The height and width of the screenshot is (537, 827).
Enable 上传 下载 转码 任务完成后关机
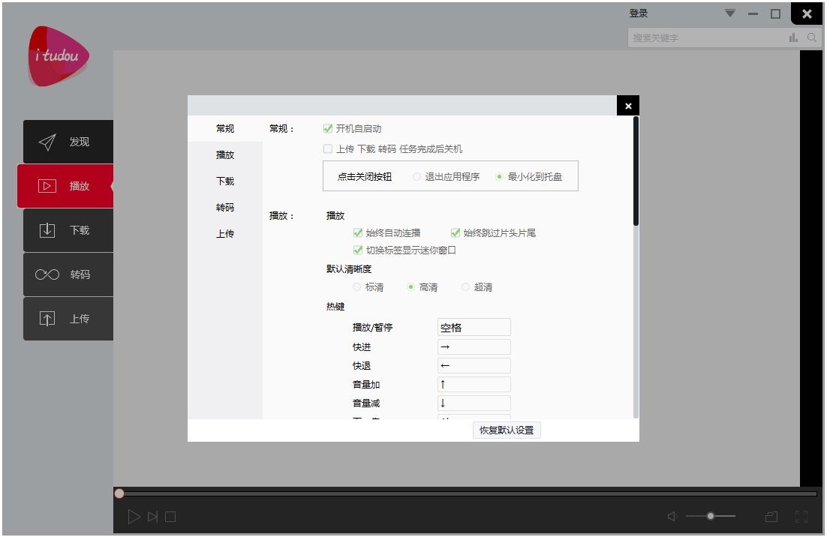tap(328, 148)
